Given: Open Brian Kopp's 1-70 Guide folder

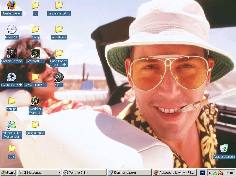Looking at the screenshot, I should 59,58.
